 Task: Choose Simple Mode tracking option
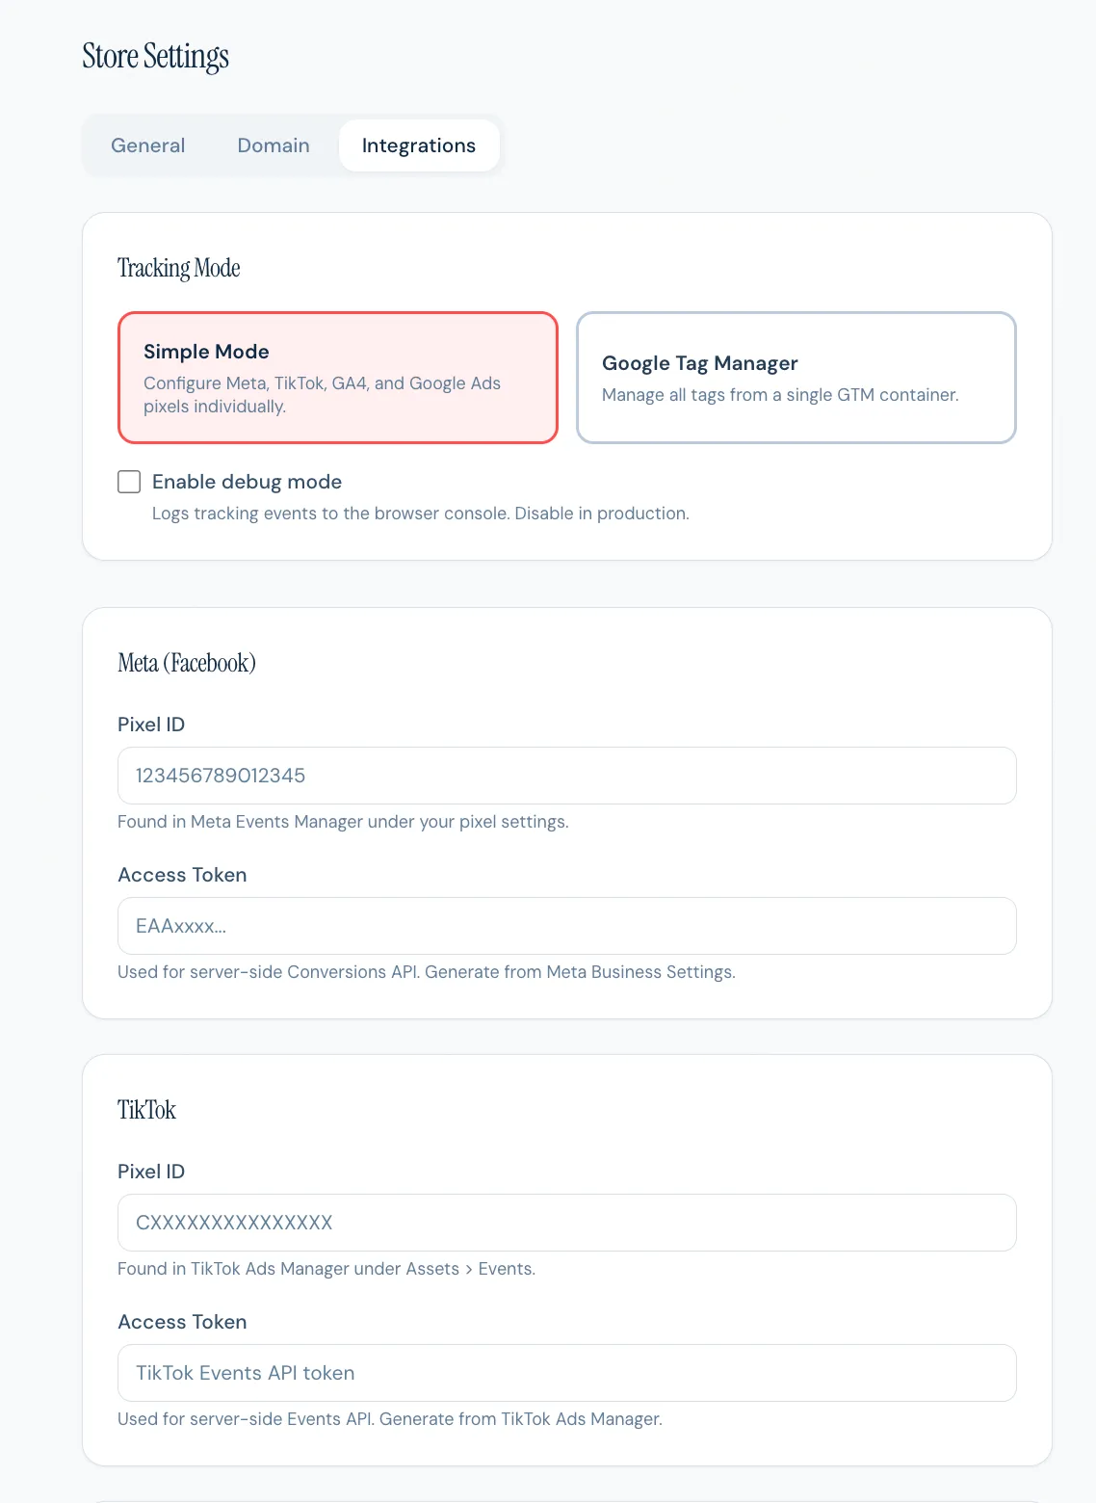[x=337, y=378]
